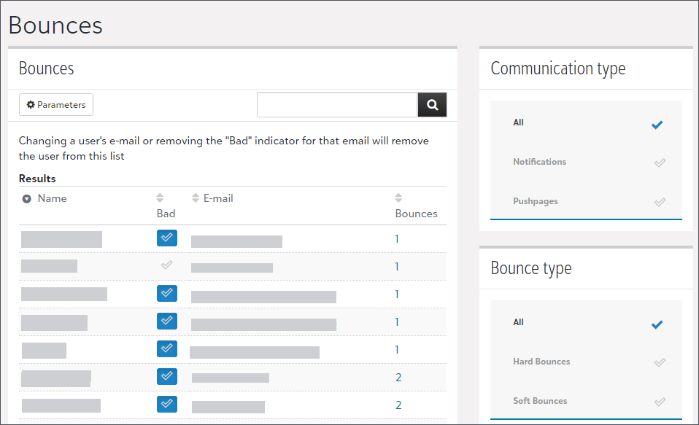Click into the bounces search field
The width and height of the screenshot is (699, 425).
point(337,105)
